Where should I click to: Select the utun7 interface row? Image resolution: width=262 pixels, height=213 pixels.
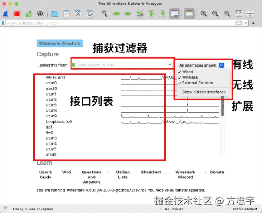pyautogui.click(x=51, y=149)
